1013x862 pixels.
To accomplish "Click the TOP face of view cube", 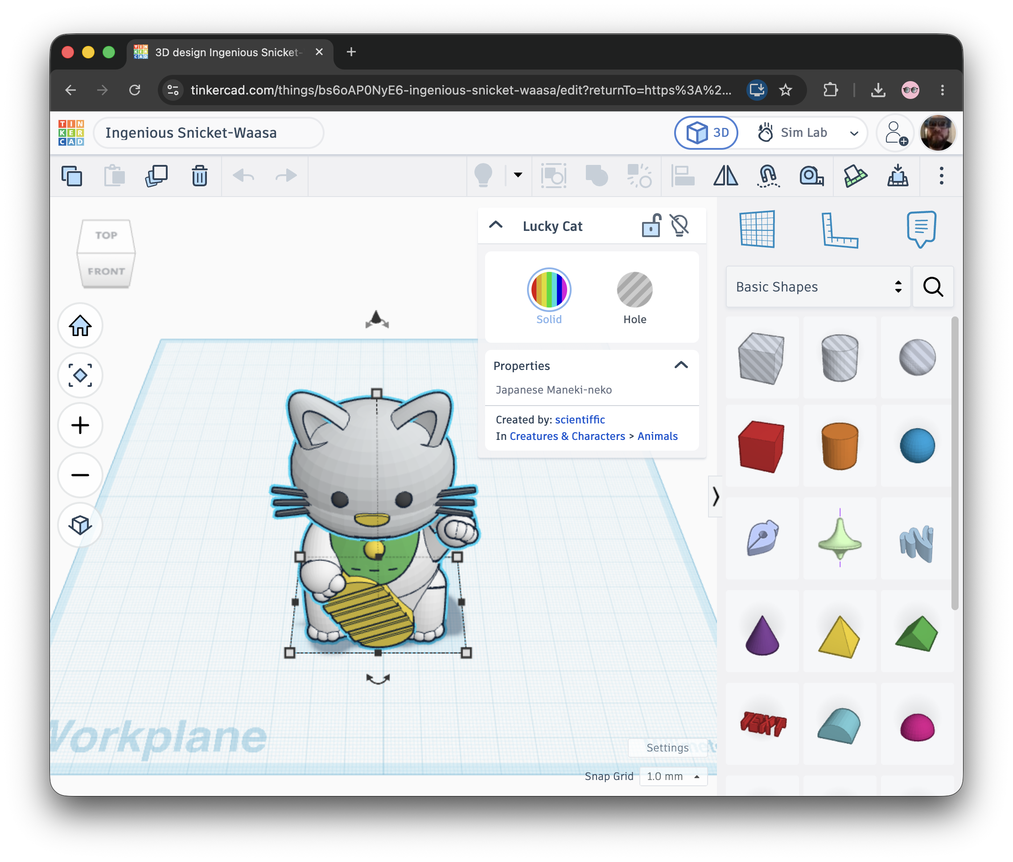I will (106, 236).
